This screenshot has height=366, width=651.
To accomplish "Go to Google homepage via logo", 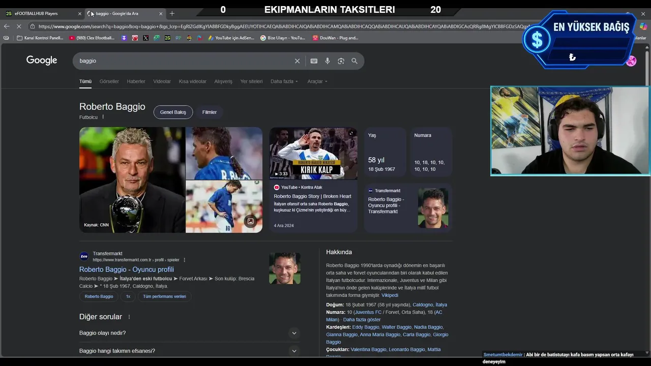I will pos(42,60).
